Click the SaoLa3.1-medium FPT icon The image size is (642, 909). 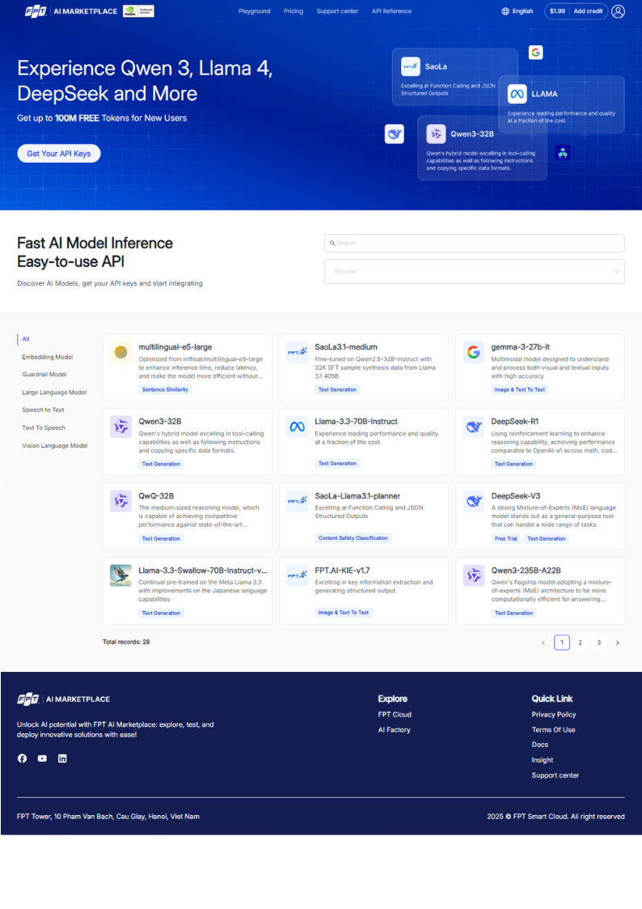pyautogui.click(x=297, y=352)
